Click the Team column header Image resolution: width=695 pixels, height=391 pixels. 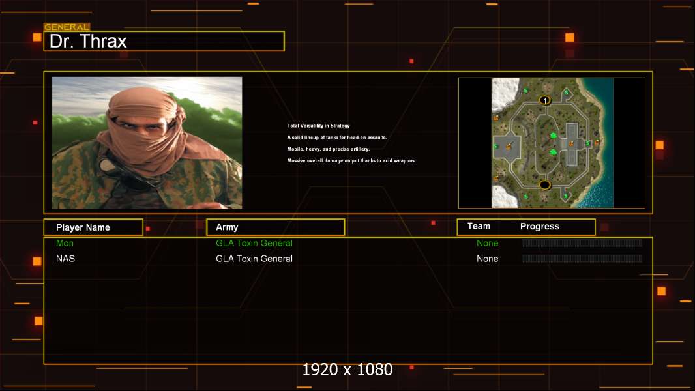[479, 226]
